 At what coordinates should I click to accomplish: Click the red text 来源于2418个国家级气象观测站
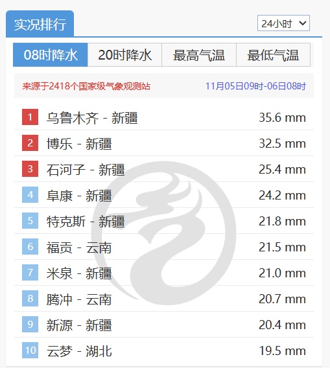pyautogui.click(x=86, y=86)
